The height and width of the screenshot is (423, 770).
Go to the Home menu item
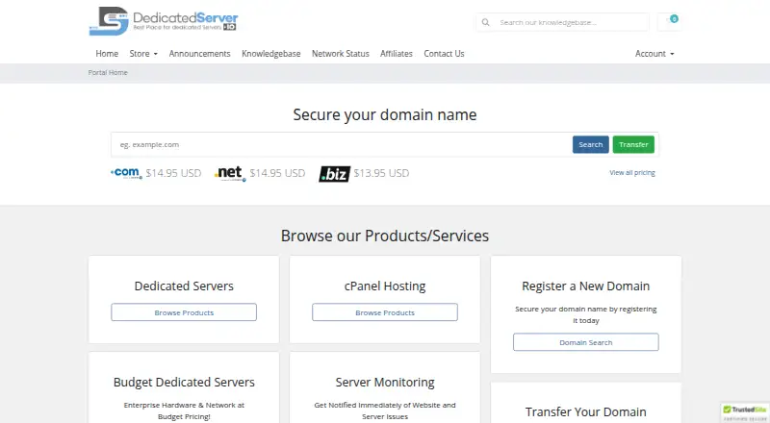pyautogui.click(x=107, y=54)
